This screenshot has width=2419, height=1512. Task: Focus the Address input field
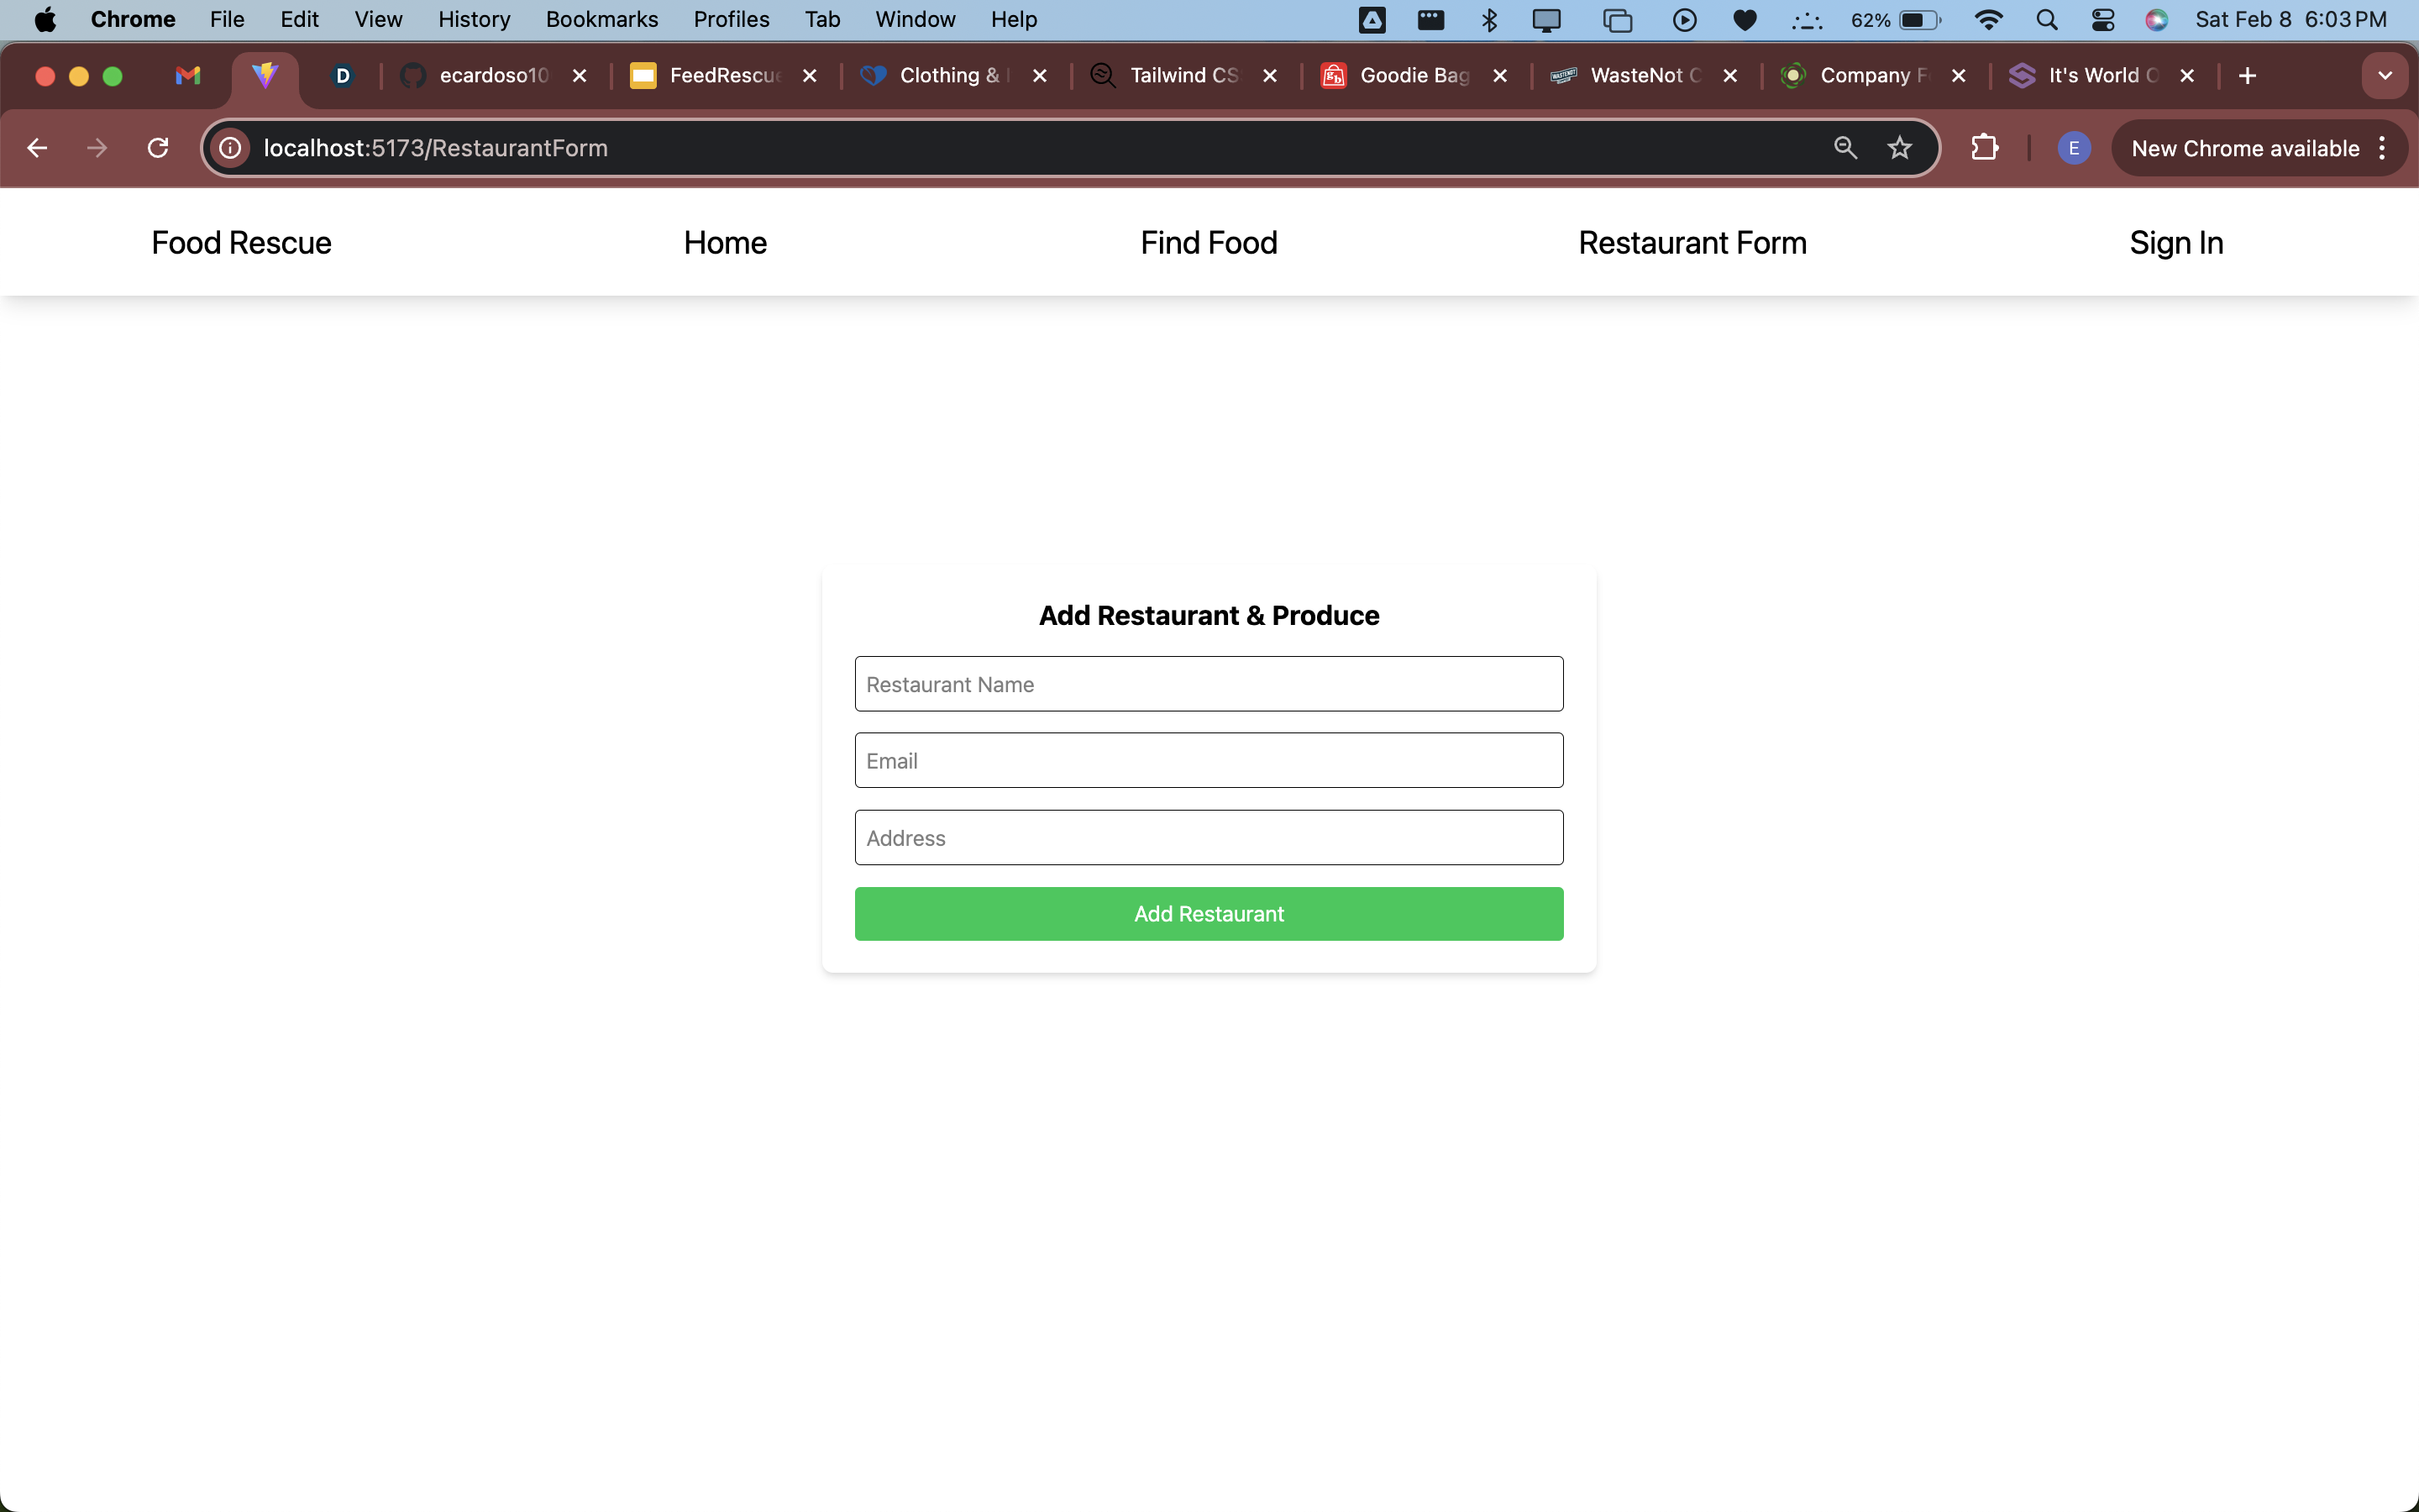pyautogui.click(x=1209, y=838)
